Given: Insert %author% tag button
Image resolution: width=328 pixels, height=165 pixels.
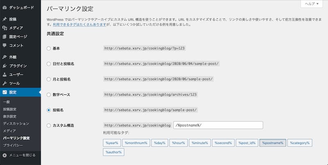Looking at the screenshot, I should (114, 152).
